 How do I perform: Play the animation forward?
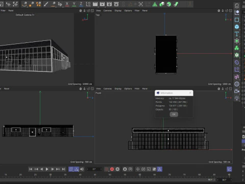47,169
